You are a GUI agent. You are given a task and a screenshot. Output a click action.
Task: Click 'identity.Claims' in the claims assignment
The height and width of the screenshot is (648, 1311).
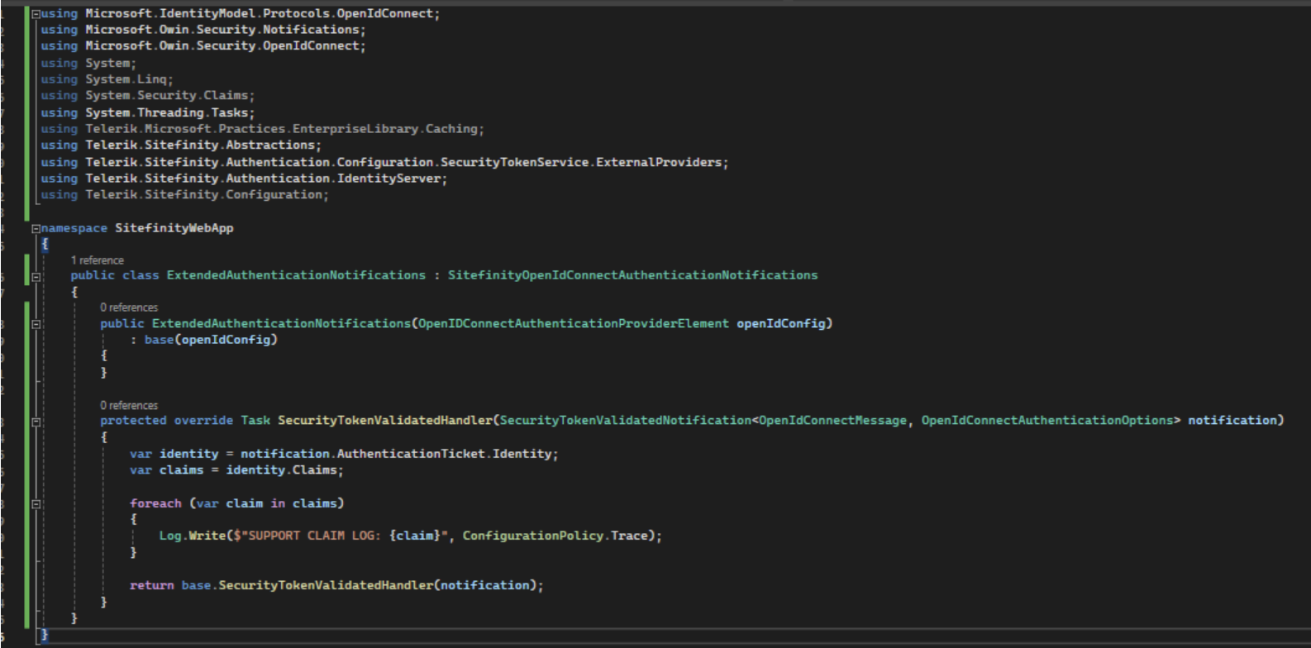(282, 469)
